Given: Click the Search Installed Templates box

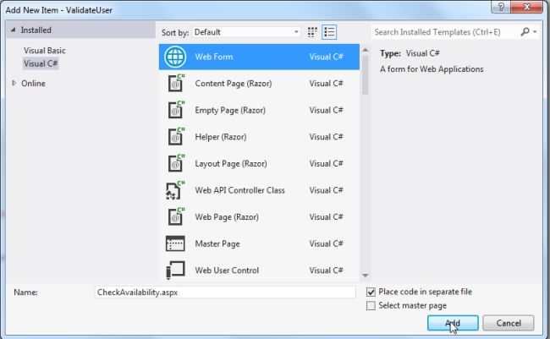Looking at the screenshot, I should [x=445, y=32].
